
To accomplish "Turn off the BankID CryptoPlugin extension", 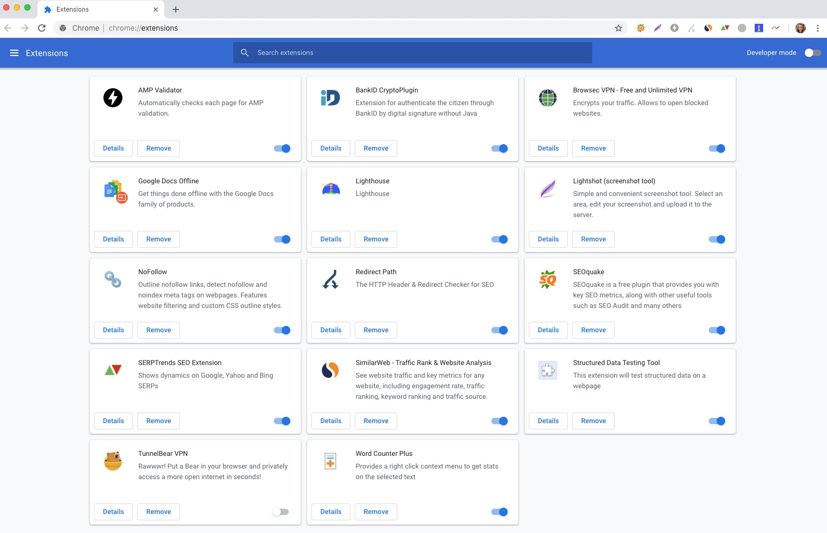I will coord(500,148).
